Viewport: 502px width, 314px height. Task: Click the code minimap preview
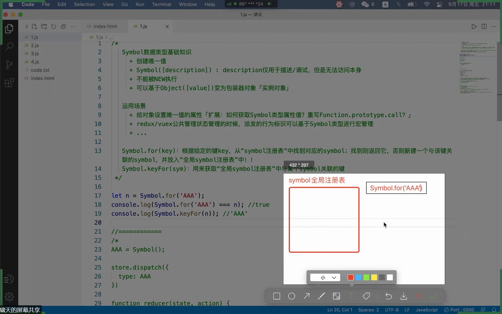coord(478,67)
